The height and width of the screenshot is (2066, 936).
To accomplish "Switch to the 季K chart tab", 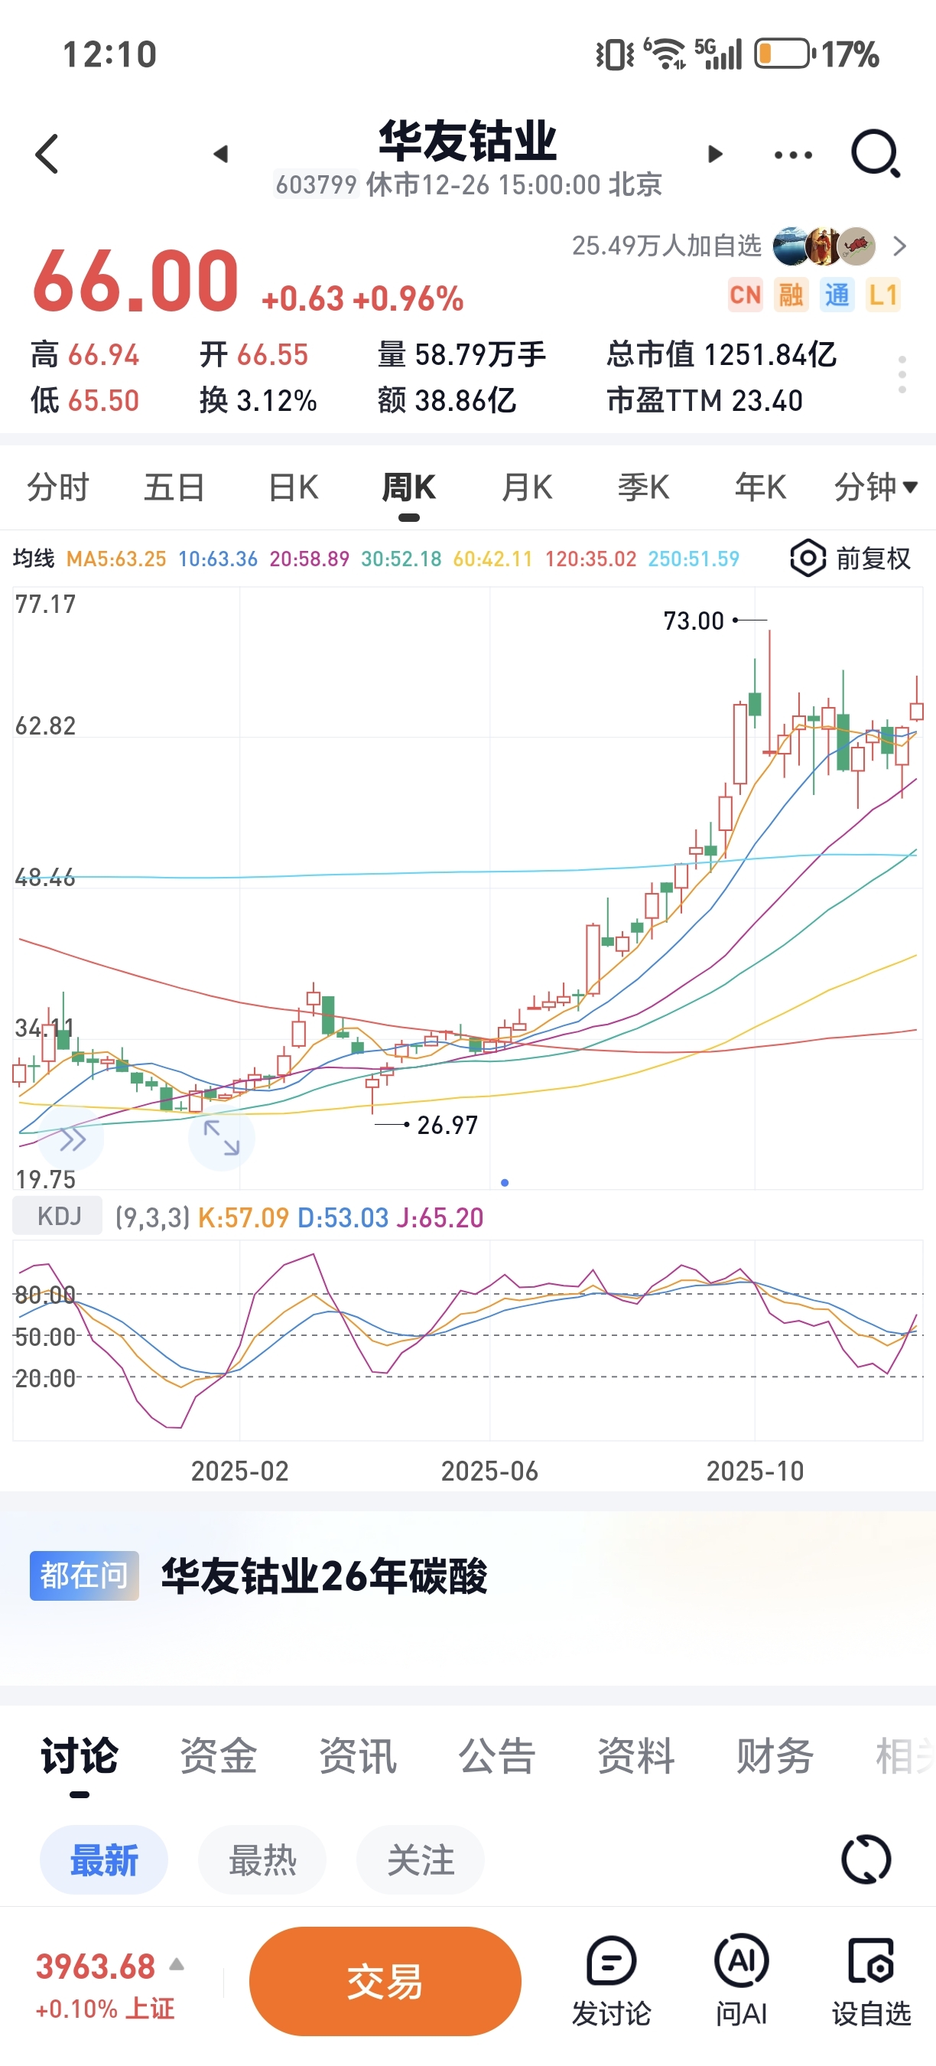I will click(x=644, y=487).
